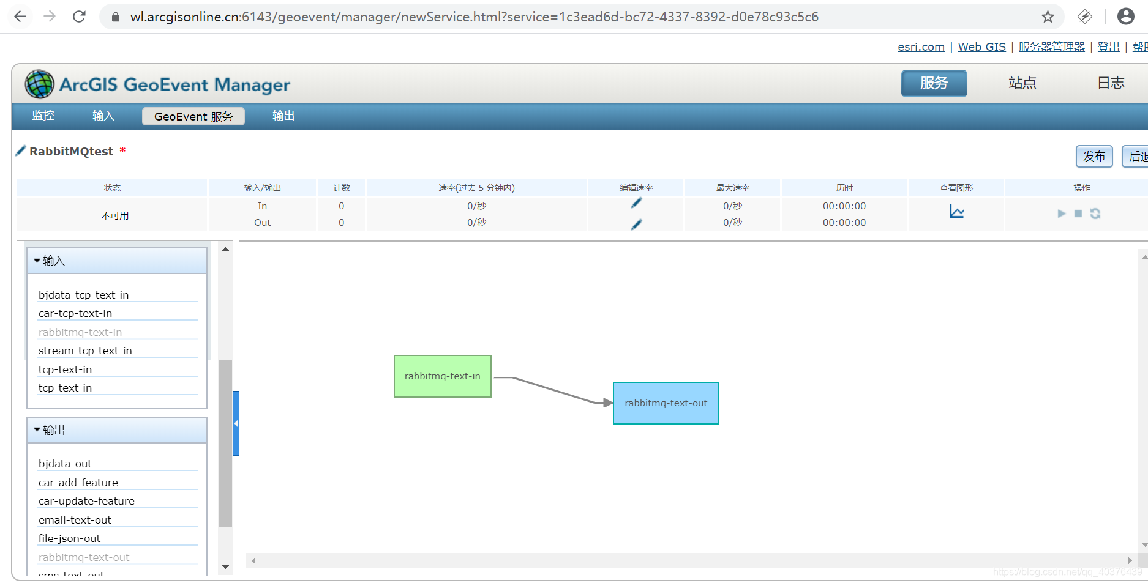Screen dimensions: 1148x583
Task: Click the side panel scrollbar down arrow
Action: coord(225,567)
